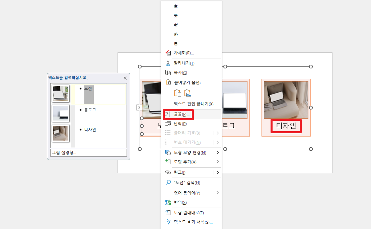Image resolution: width=371 pixels, height=229 pixels.
Task: Click the Reset Shape icon beside 도형 원래대로
Action: click(x=168, y=212)
